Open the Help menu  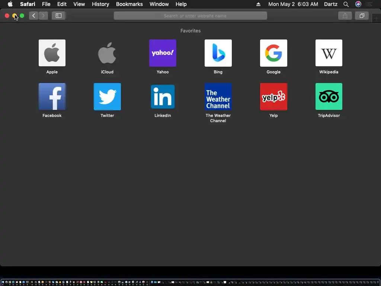[181, 4]
